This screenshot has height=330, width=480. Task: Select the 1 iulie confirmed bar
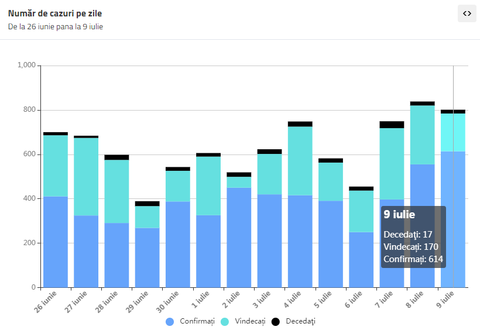point(208,252)
